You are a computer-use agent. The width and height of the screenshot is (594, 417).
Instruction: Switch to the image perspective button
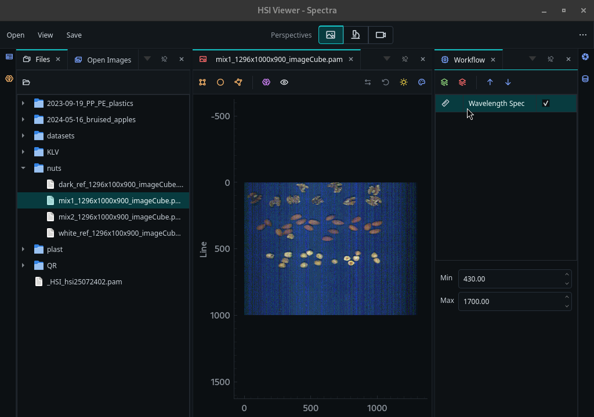coord(331,35)
